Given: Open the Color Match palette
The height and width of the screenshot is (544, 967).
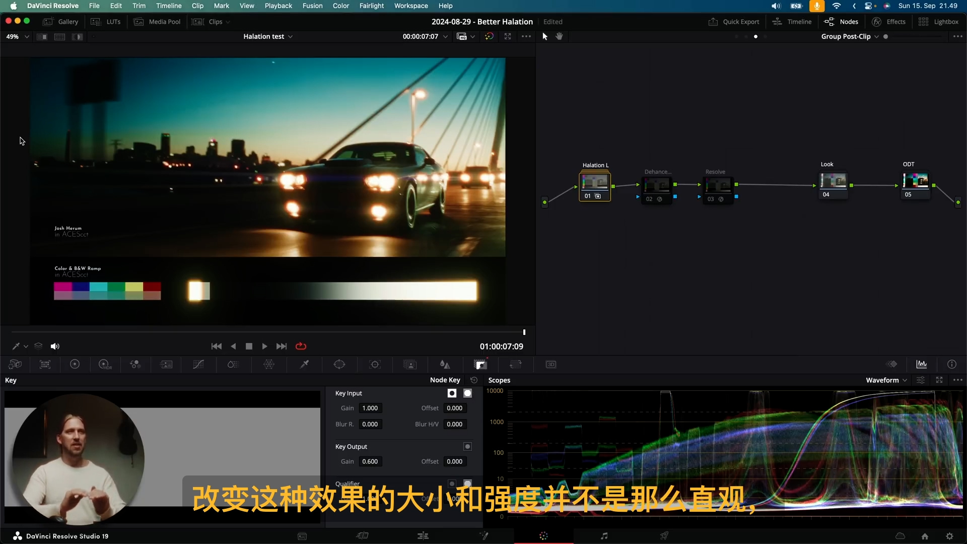Looking at the screenshot, I should click(x=45, y=364).
